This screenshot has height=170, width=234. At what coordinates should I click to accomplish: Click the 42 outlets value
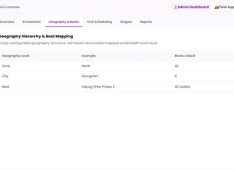pyautogui.click(x=182, y=87)
